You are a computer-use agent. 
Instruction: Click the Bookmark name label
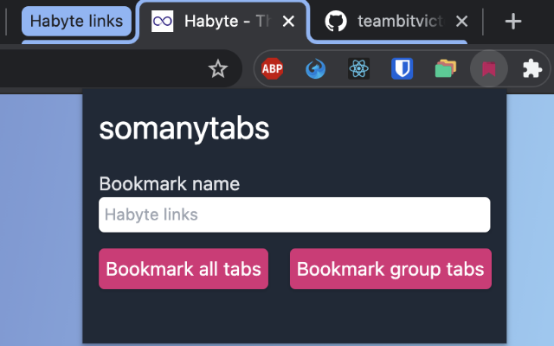pyautogui.click(x=170, y=183)
